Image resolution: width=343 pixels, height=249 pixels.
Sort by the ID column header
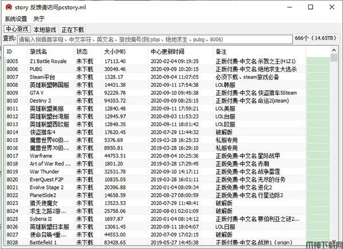click(x=15, y=51)
